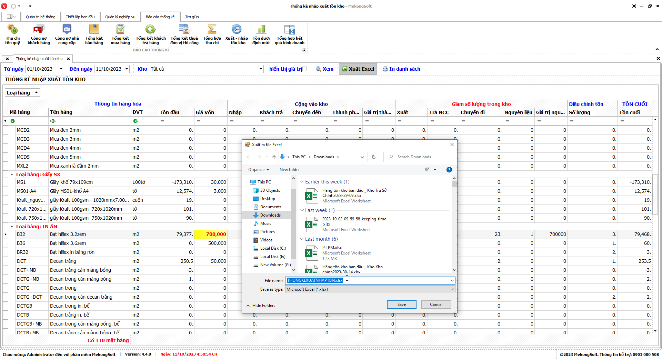
Task: Open Tổng kết mua hàng report
Action: pos(120,34)
